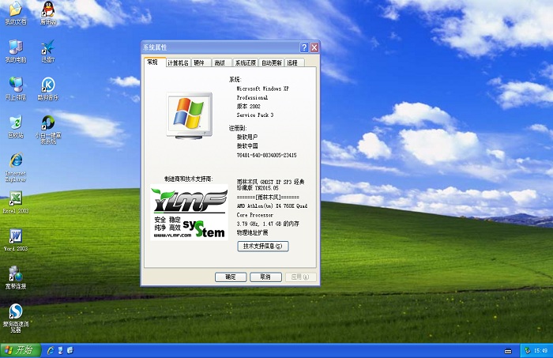Image resolution: width=553 pixels, height=358 pixels.
Task: Open the QQ penguin desktop icon
Action: click(x=48, y=12)
